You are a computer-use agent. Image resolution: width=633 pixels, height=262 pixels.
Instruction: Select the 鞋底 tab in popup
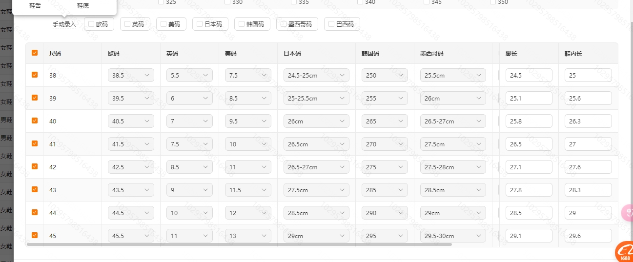pos(83,6)
